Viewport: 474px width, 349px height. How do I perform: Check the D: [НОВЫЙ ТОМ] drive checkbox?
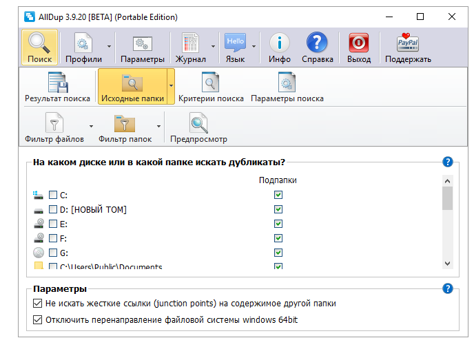coord(53,209)
